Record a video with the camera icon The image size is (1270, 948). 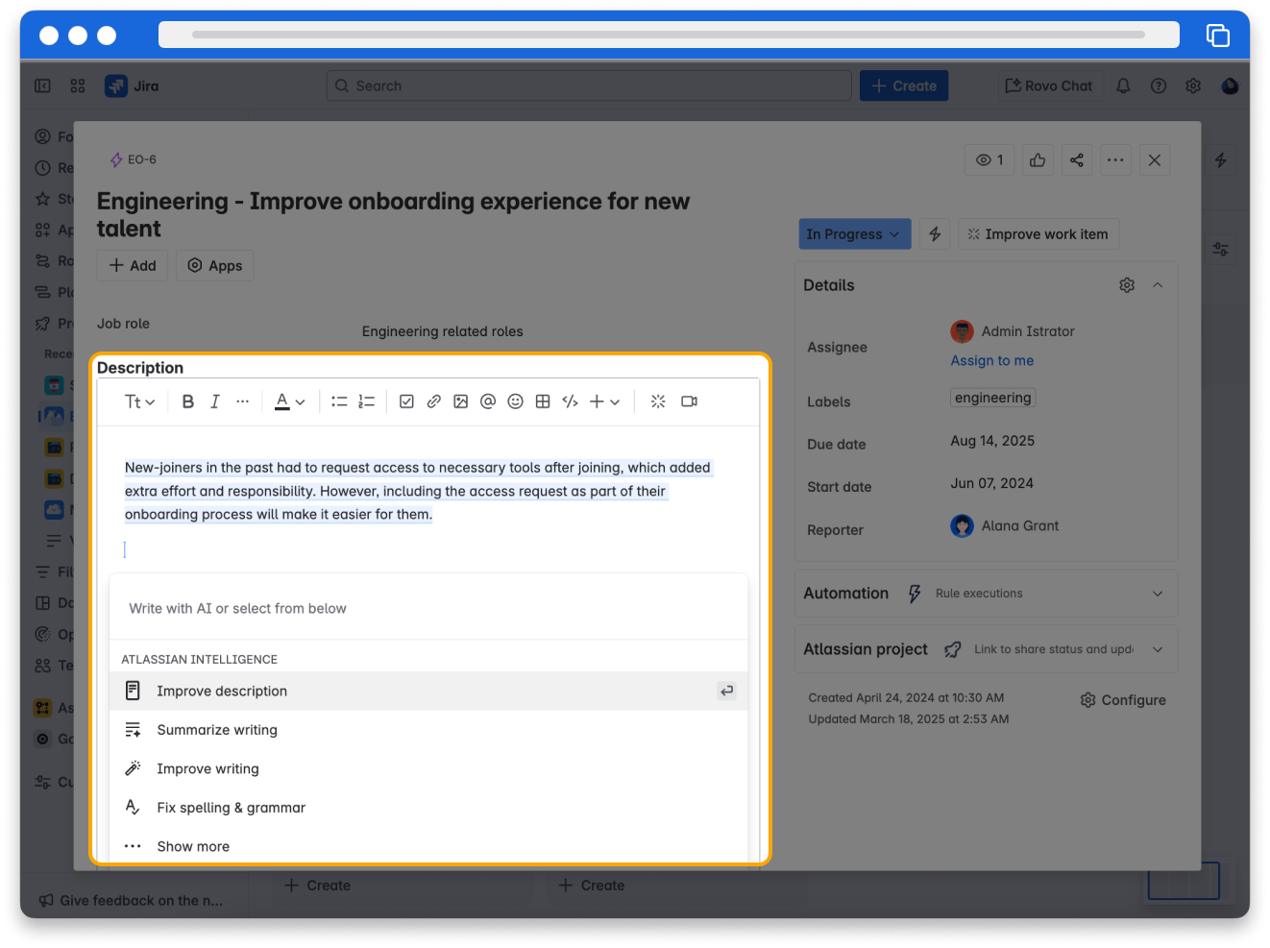pos(689,401)
